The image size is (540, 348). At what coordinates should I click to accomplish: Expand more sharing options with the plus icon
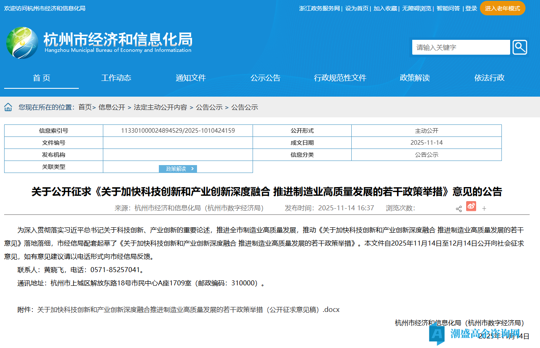(484, 209)
